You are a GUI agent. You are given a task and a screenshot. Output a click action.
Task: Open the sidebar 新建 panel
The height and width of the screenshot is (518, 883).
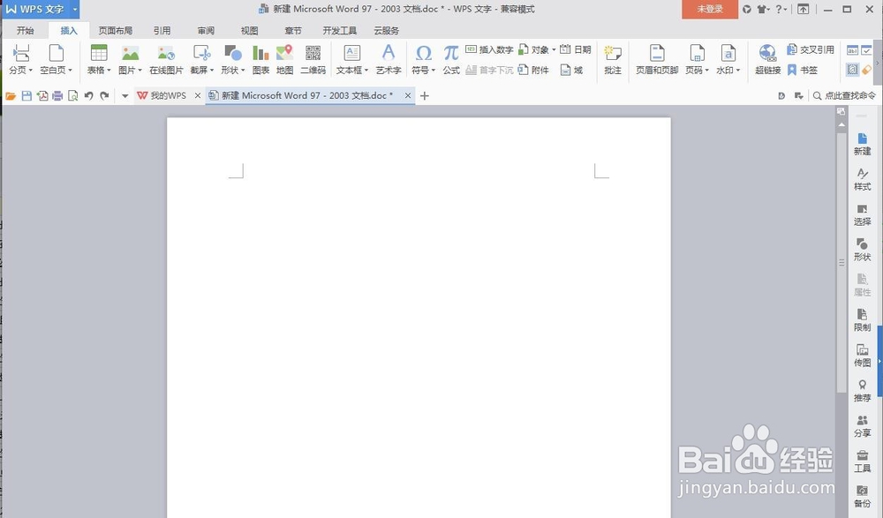[862, 144]
